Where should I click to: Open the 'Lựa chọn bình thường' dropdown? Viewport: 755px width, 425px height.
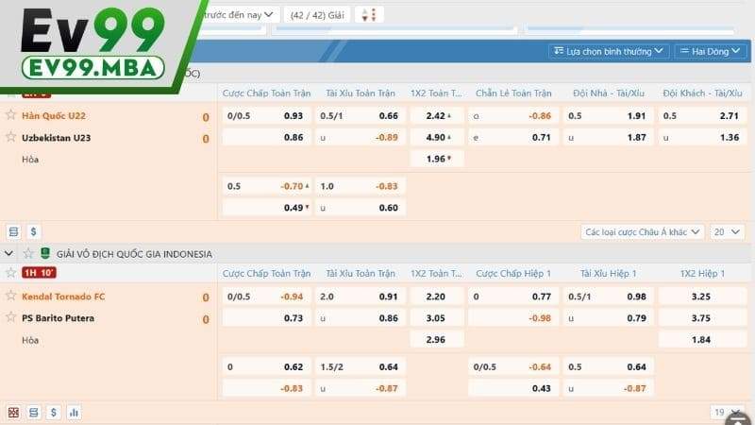coord(608,51)
